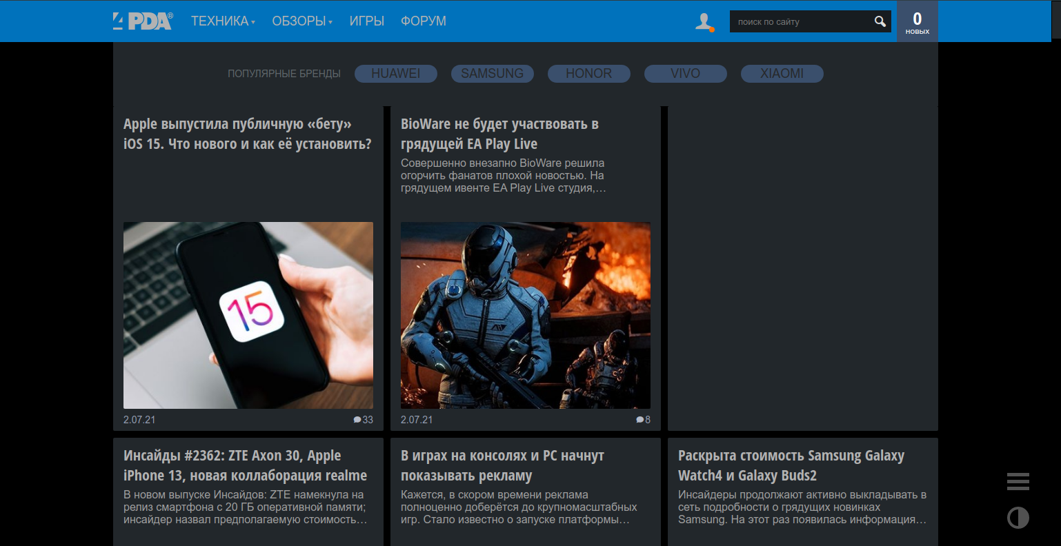
Task: Click the ПОПУЛЯРНЫЕ БРЕНДЫ label
Action: click(284, 74)
